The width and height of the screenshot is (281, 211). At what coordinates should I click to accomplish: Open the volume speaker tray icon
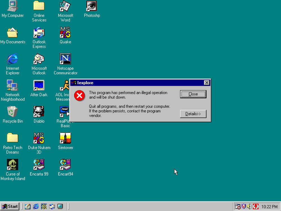point(249,206)
